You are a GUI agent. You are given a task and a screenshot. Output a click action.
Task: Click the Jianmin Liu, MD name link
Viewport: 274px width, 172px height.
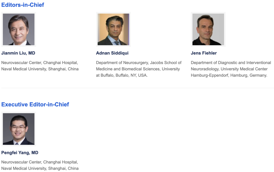(x=18, y=53)
